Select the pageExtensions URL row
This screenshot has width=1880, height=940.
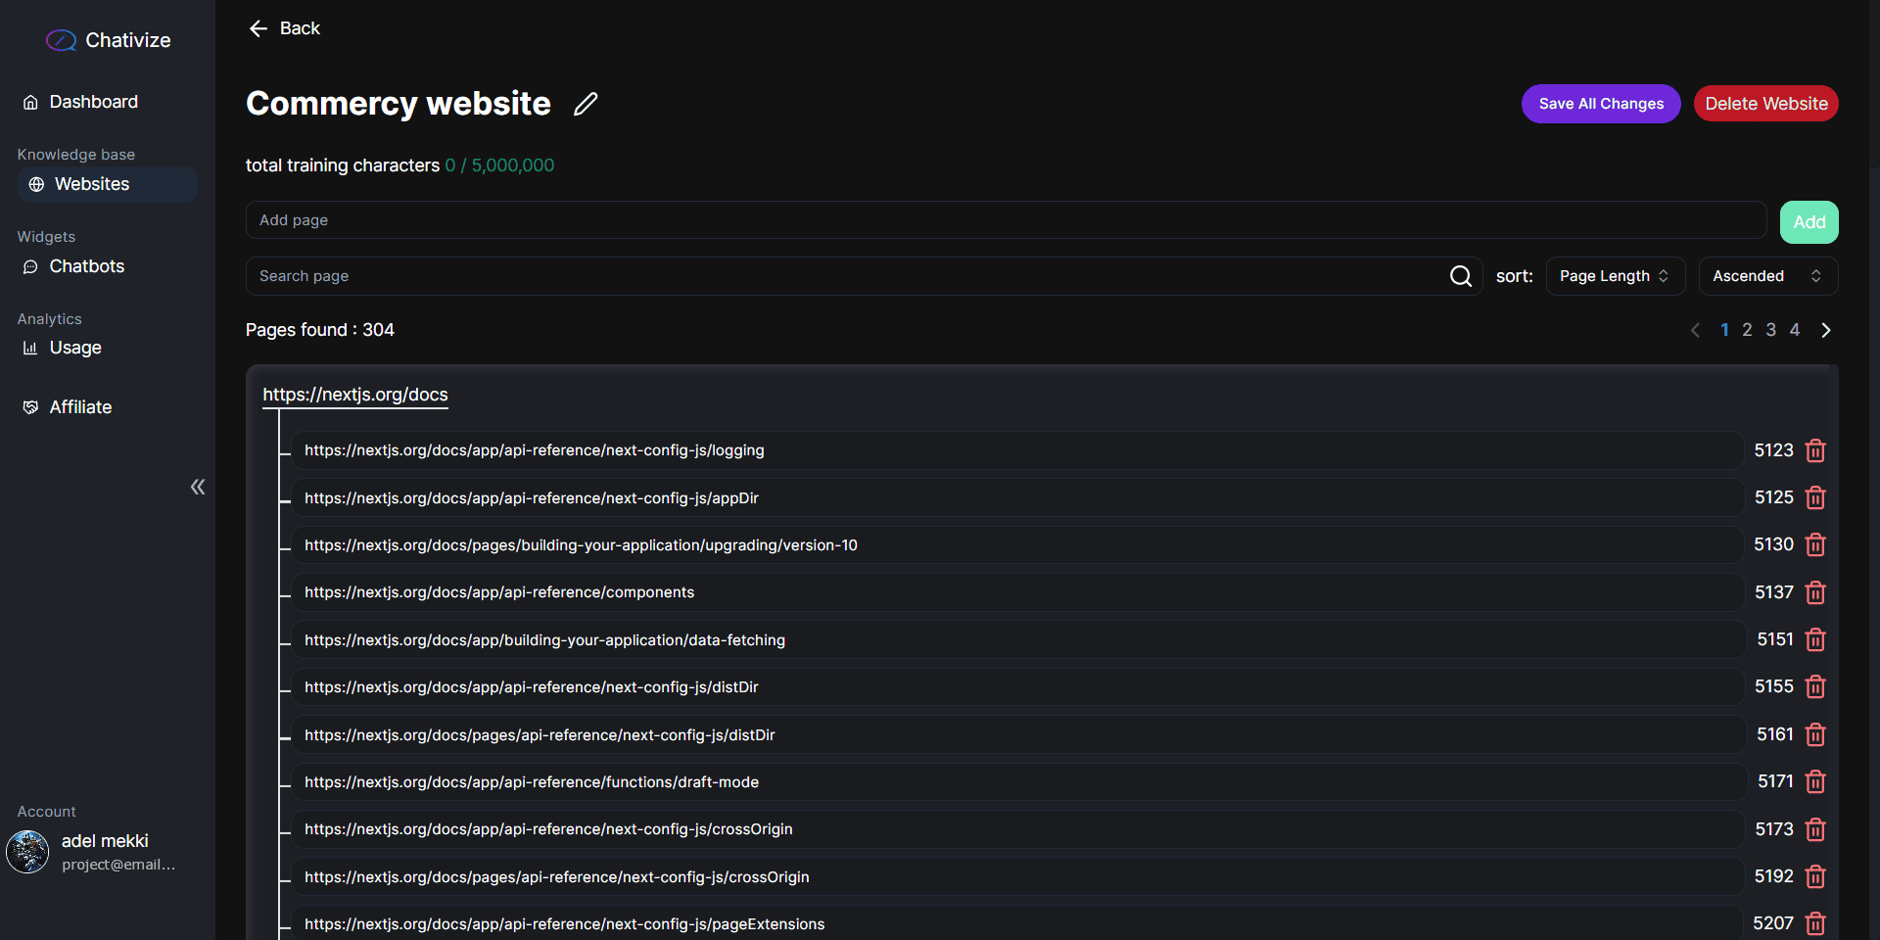pos(1017,923)
